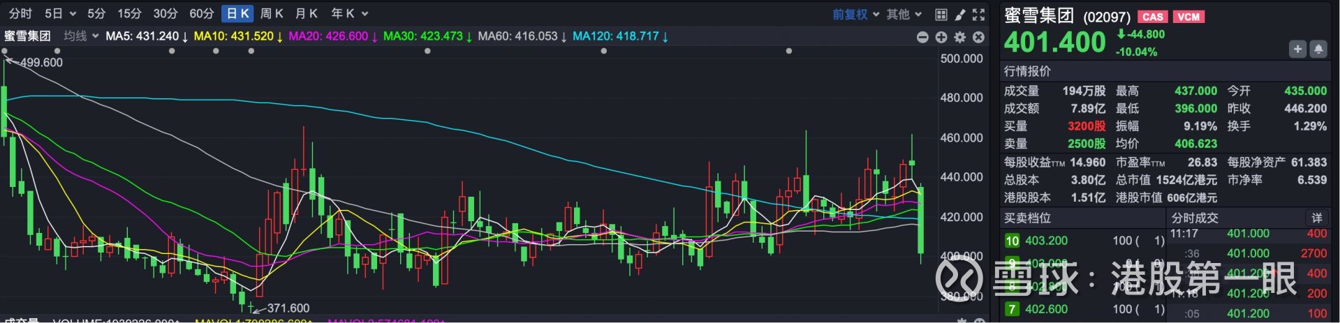Click the bid level 10 green badge

pyautogui.click(x=1012, y=241)
